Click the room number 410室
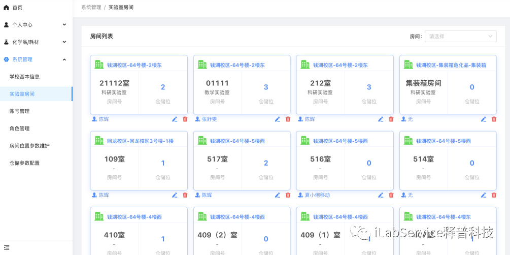Viewport: 510px width, 255px height. point(114,235)
